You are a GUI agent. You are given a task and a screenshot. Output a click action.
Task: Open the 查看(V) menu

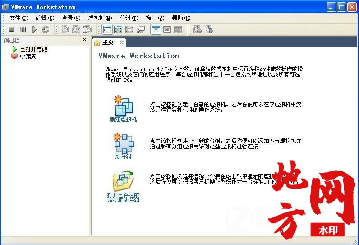(x=71, y=18)
